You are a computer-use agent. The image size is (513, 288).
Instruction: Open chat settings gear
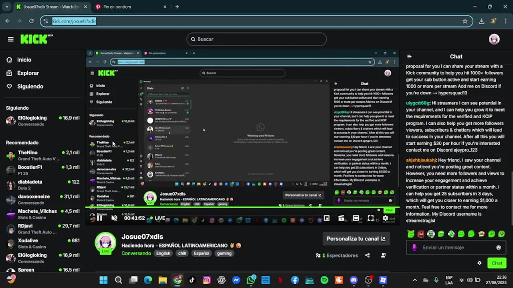pos(479,263)
